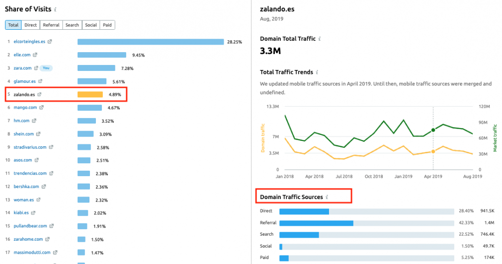
Task: Open external link icon next to mango.com
Action: click(x=41, y=107)
